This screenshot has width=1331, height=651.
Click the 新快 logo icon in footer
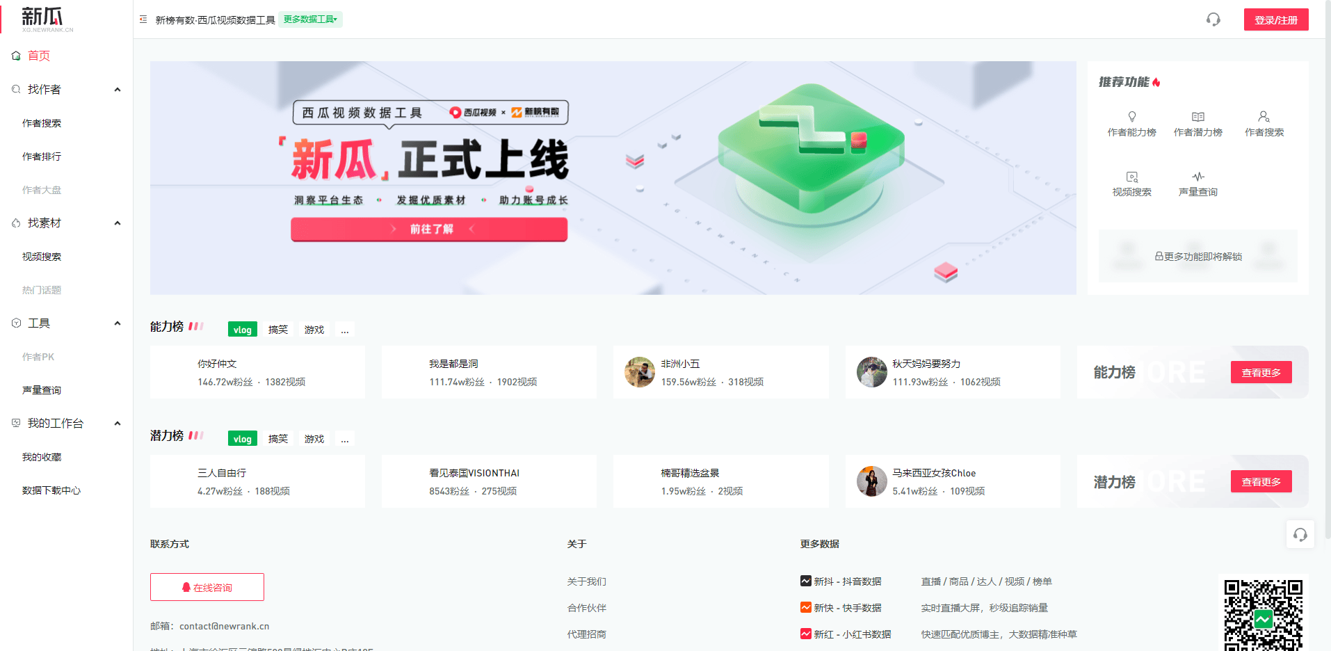(806, 607)
